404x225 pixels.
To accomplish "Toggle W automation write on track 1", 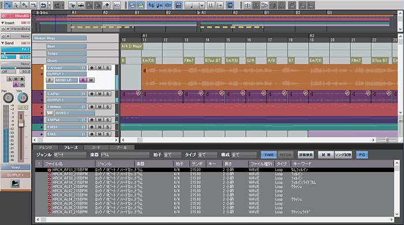I will (x=91, y=80).
